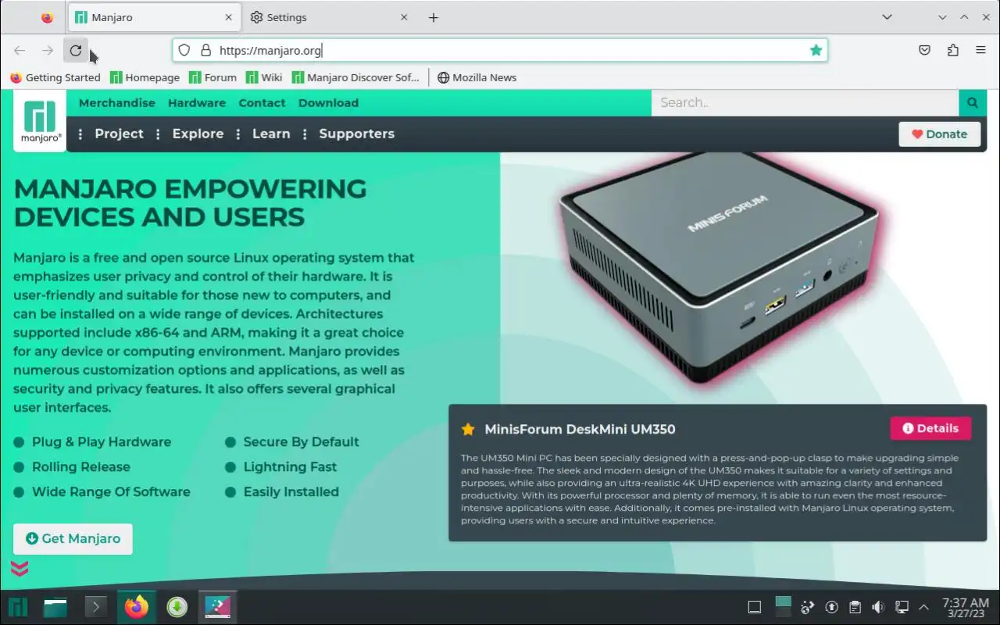Click the address bar URL field
Image resolution: width=1000 pixels, height=625 pixels.
[x=500, y=51]
